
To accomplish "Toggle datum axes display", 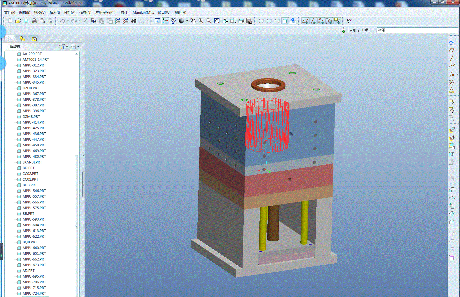I will pyautogui.click(x=313, y=21).
